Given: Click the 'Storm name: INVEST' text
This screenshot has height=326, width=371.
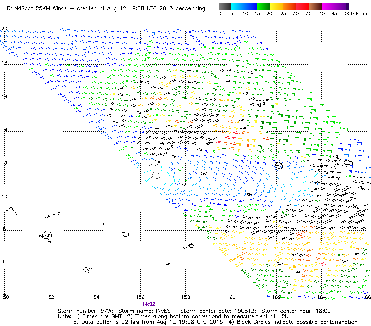Looking at the screenshot, I should tap(146, 311).
